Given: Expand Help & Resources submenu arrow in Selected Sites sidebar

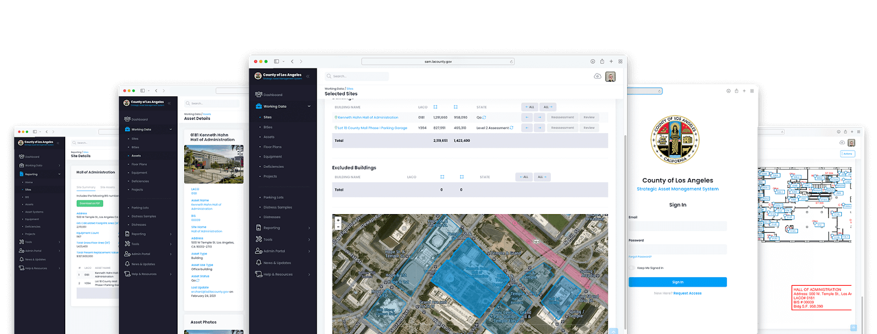Looking at the screenshot, I should point(309,274).
